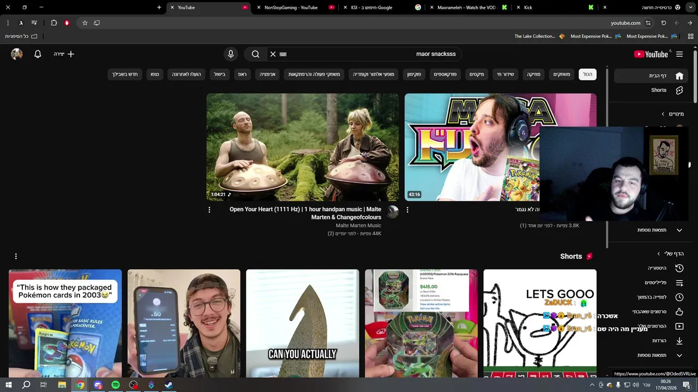Open options menu for handpan video

click(209, 210)
